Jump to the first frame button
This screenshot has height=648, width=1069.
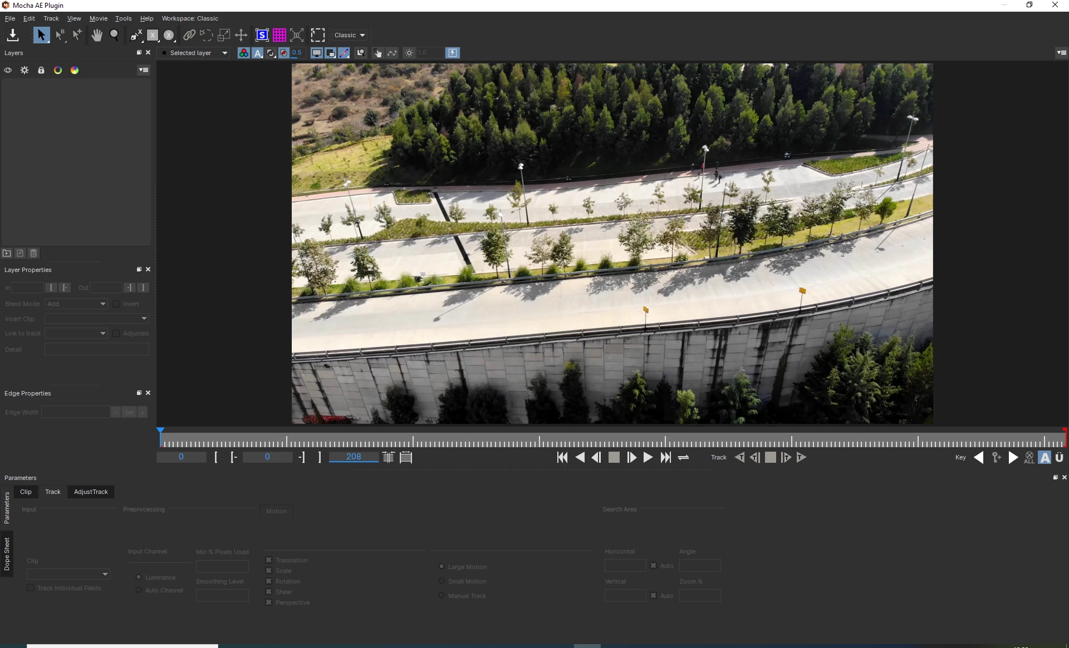coord(562,457)
